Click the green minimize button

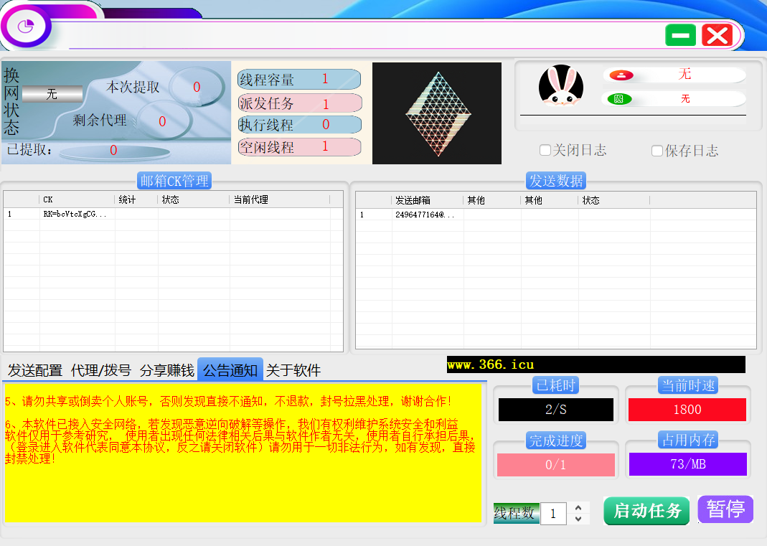pyautogui.click(x=680, y=35)
